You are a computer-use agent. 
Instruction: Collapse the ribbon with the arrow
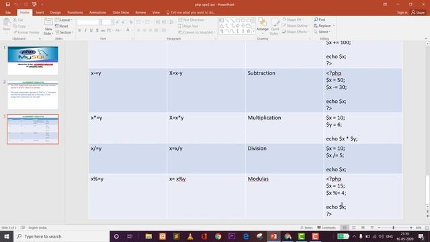point(426,39)
